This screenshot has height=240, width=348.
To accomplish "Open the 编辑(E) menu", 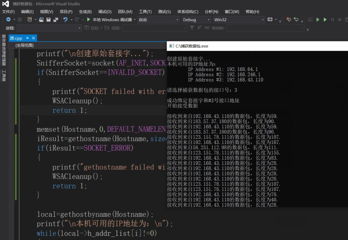I will pyautogui.click(x=27, y=11).
